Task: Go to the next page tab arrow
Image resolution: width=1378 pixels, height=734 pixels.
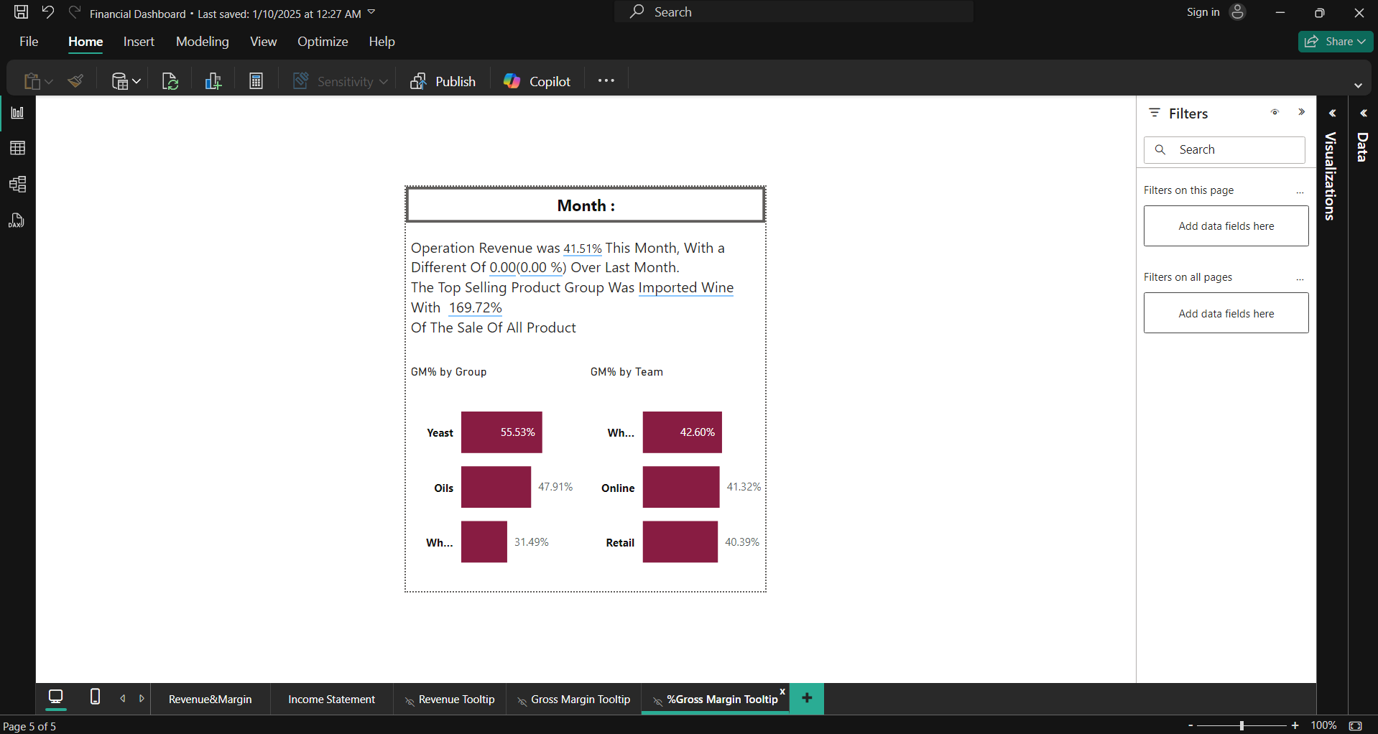Action: 142,698
